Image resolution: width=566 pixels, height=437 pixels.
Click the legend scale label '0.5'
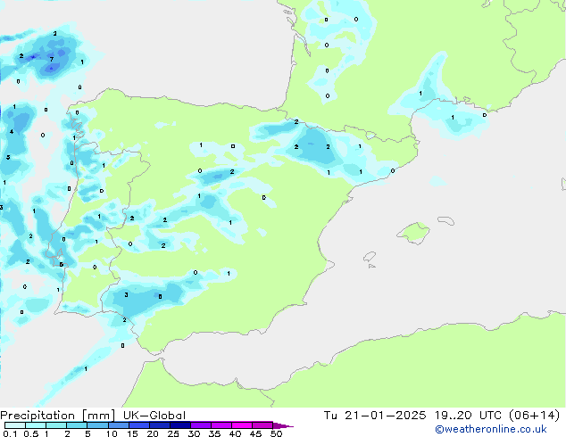[30, 433]
